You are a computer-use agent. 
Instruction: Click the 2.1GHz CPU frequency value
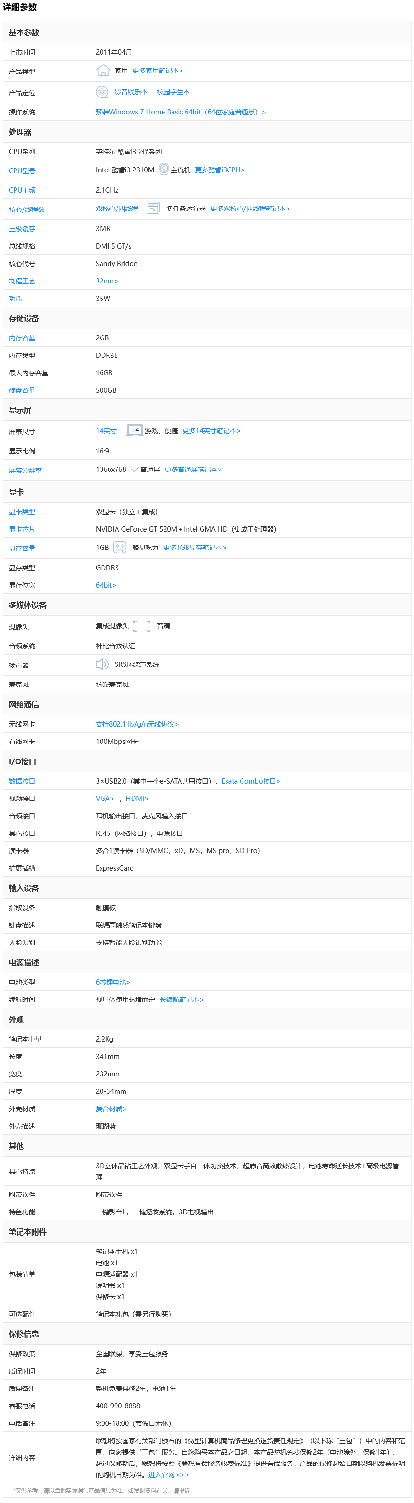(x=107, y=190)
